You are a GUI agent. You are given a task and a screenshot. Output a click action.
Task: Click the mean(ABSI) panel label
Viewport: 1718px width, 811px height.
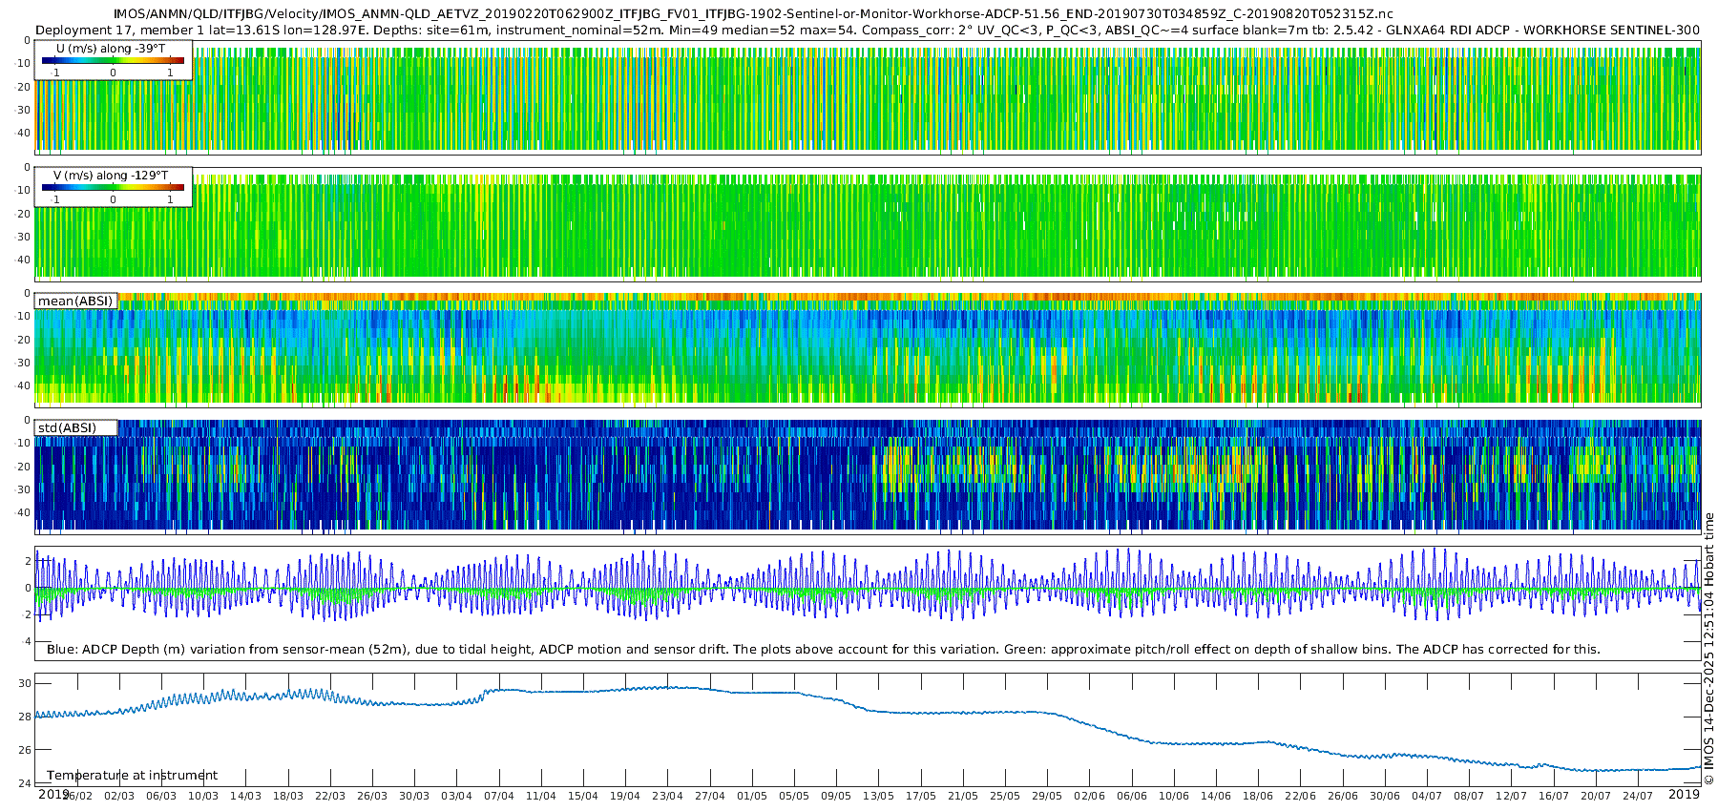tap(75, 302)
